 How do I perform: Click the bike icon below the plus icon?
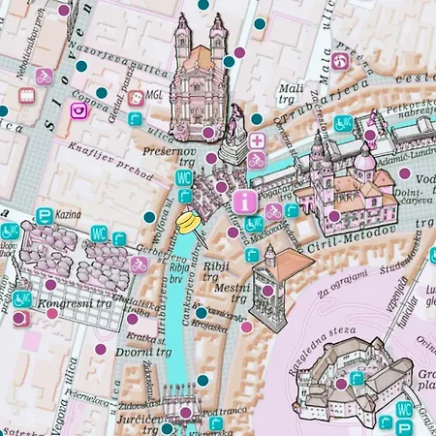coord(257,161)
